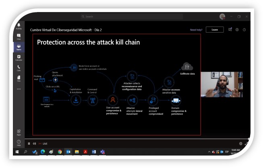
Task: Open Teams Help in the sidebar
Action: point(19,142)
